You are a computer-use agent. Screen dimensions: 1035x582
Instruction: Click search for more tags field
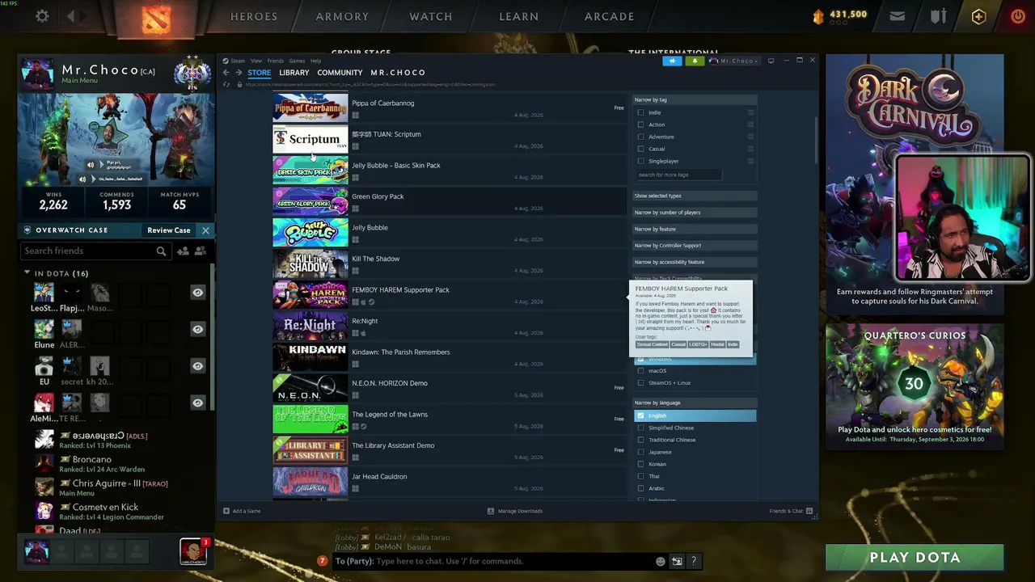(678, 175)
